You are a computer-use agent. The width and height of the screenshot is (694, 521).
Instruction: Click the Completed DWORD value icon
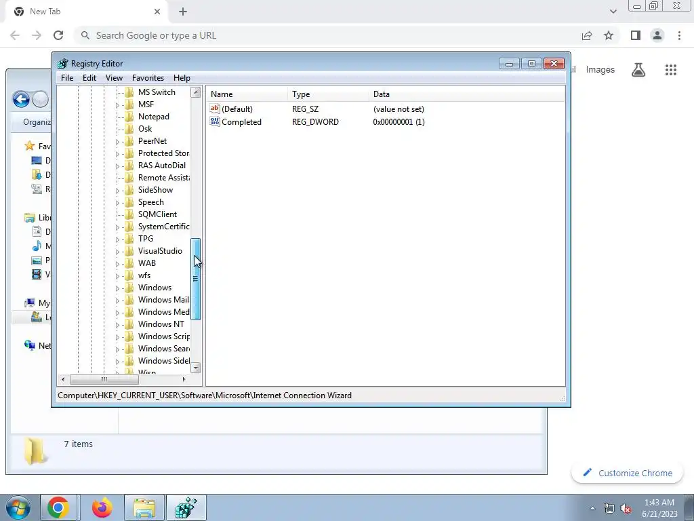click(215, 122)
